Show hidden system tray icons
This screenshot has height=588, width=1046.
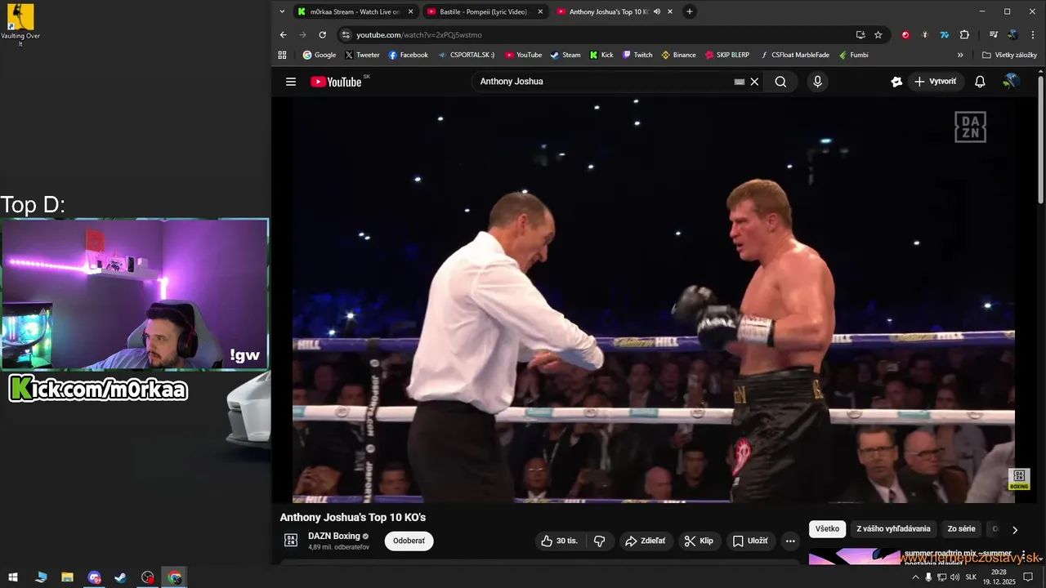click(x=914, y=577)
